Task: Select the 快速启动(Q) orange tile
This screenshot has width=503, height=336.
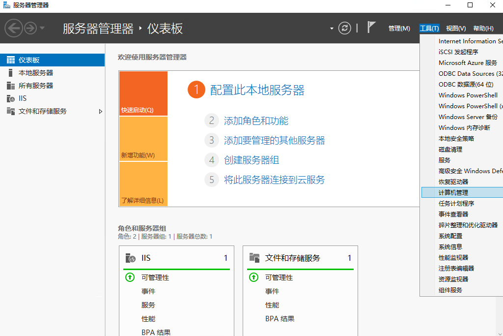Action: click(143, 93)
